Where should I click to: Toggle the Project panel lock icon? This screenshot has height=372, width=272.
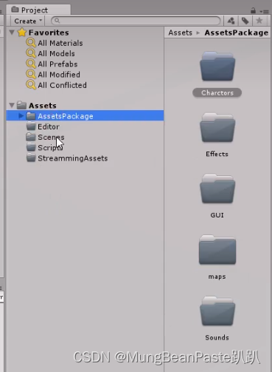[253, 10]
